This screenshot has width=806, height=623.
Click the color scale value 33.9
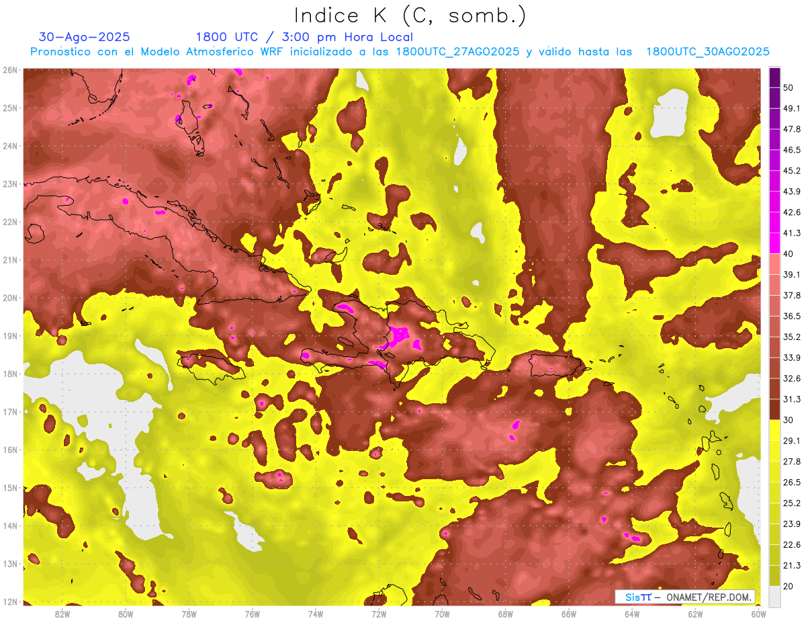tap(792, 358)
